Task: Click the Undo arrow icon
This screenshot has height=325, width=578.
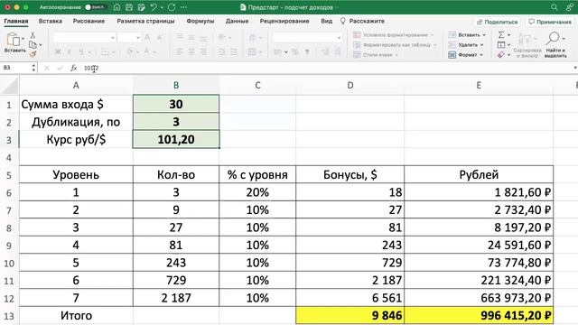Action: [x=154, y=7]
